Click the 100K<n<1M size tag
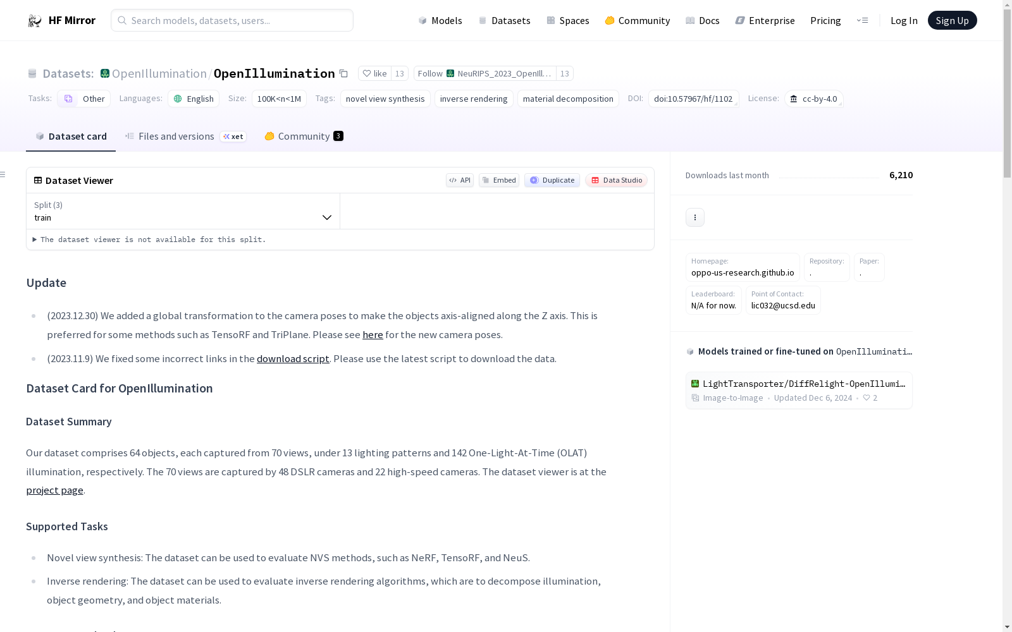 click(x=279, y=99)
